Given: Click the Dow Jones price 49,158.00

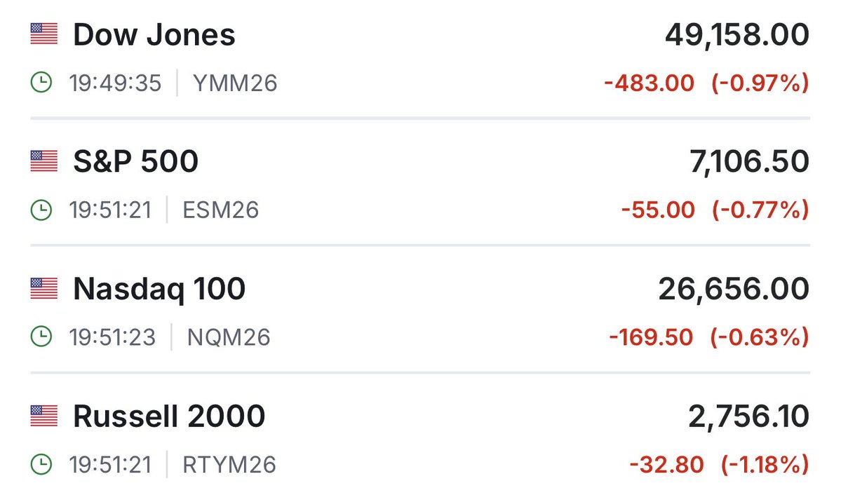Looking at the screenshot, I should [x=736, y=35].
